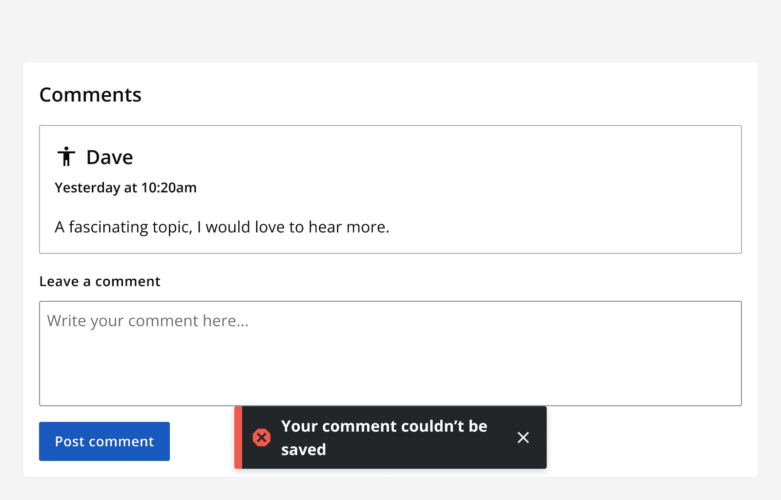Click the red accent bar on the toast
Screen dimensions: 781x500
[238, 437]
